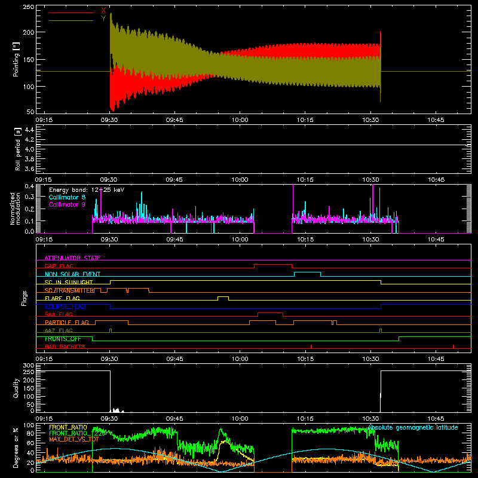Click the red X legend line
The height and width of the screenshot is (478, 478).
coord(71,13)
